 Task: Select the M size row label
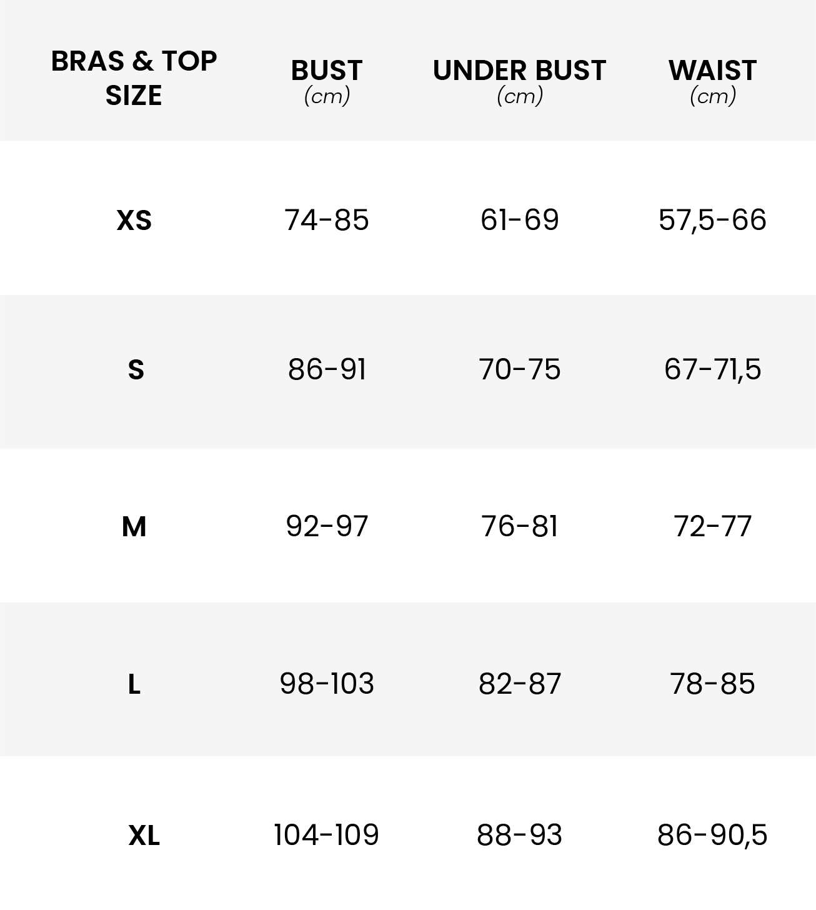click(x=134, y=527)
